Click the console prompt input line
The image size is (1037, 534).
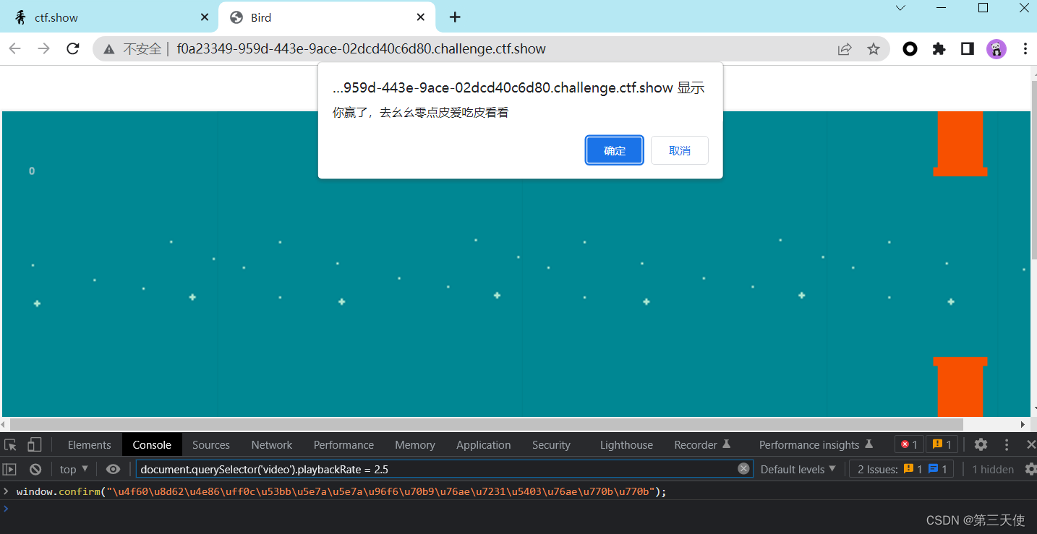click(518, 508)
